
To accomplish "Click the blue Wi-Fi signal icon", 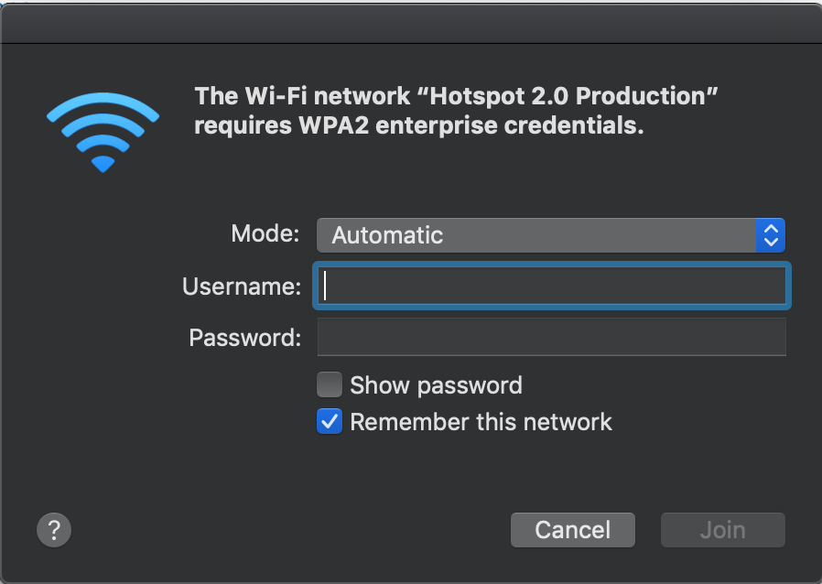I will [103, 132].
